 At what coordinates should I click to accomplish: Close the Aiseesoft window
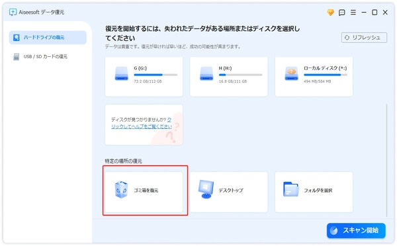385,12
